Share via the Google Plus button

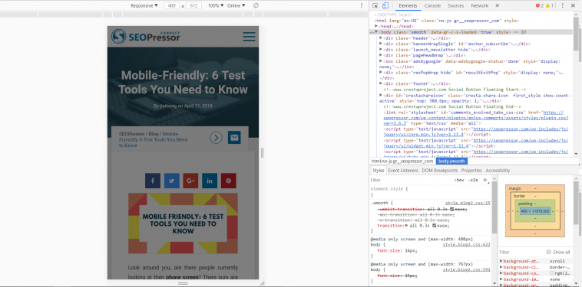click(190, 181)
